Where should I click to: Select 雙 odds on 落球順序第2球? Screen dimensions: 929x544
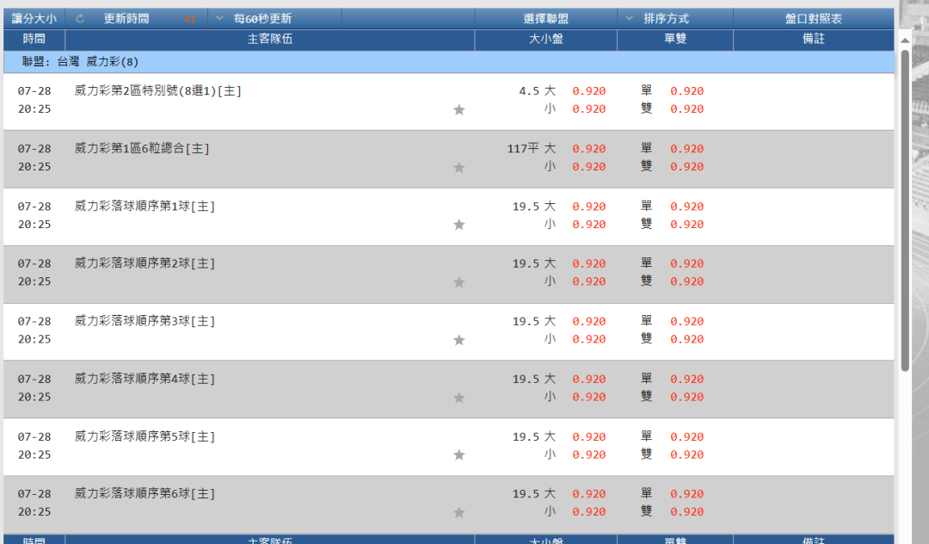tap(687, 281)
